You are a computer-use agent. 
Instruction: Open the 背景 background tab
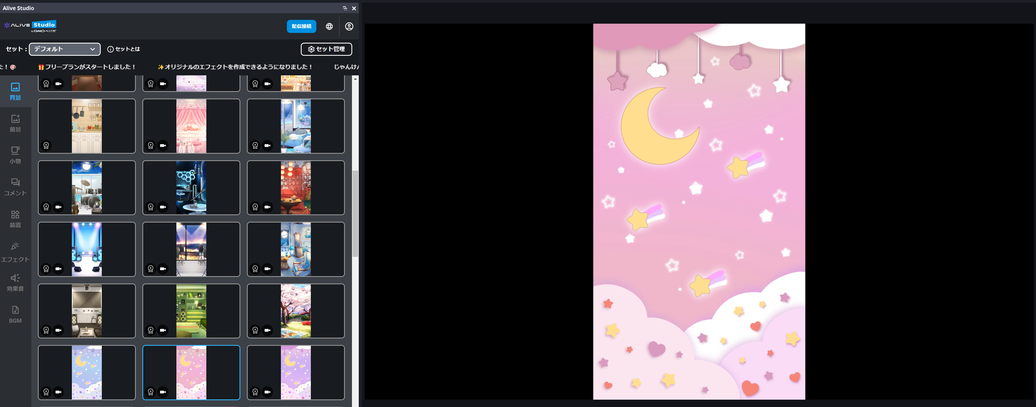pos(15,91)
